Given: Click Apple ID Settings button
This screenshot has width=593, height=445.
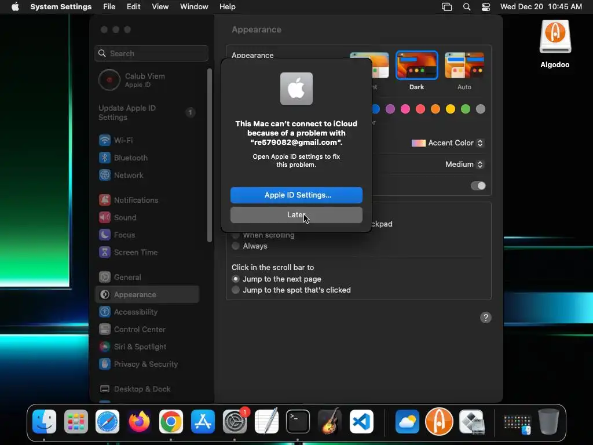Looking at the screenshot, I should point(296,195).
